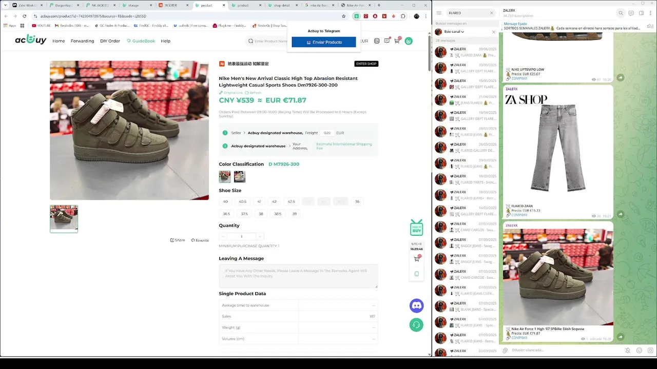Open COMPRAR link under FLARED ZARA
657x369 pixels.
click(x=519, y=215)
